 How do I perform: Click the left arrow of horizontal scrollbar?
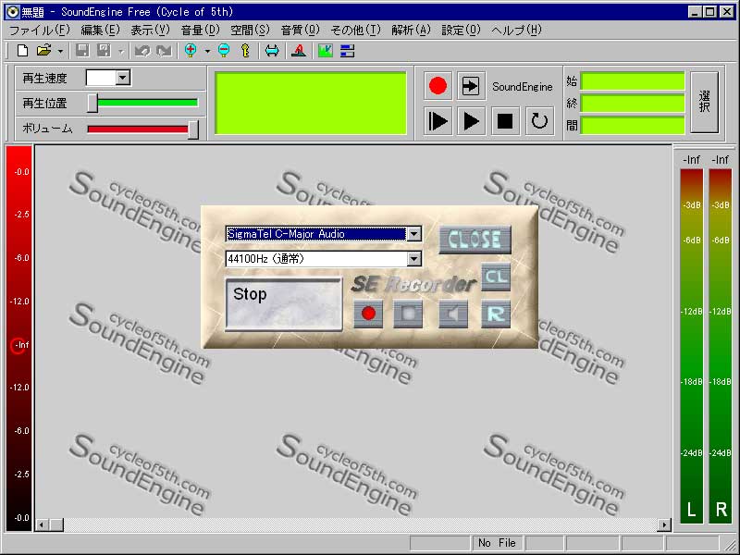click(x=42, y=524)
